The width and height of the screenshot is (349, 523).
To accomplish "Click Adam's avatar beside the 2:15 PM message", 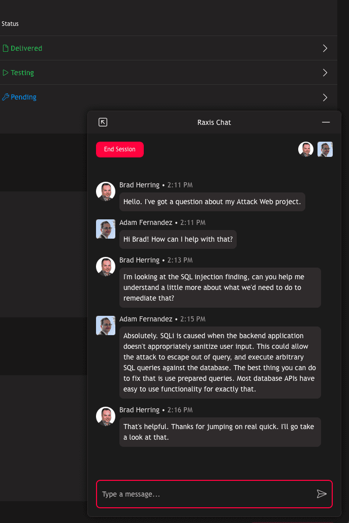I will point(106,325).
